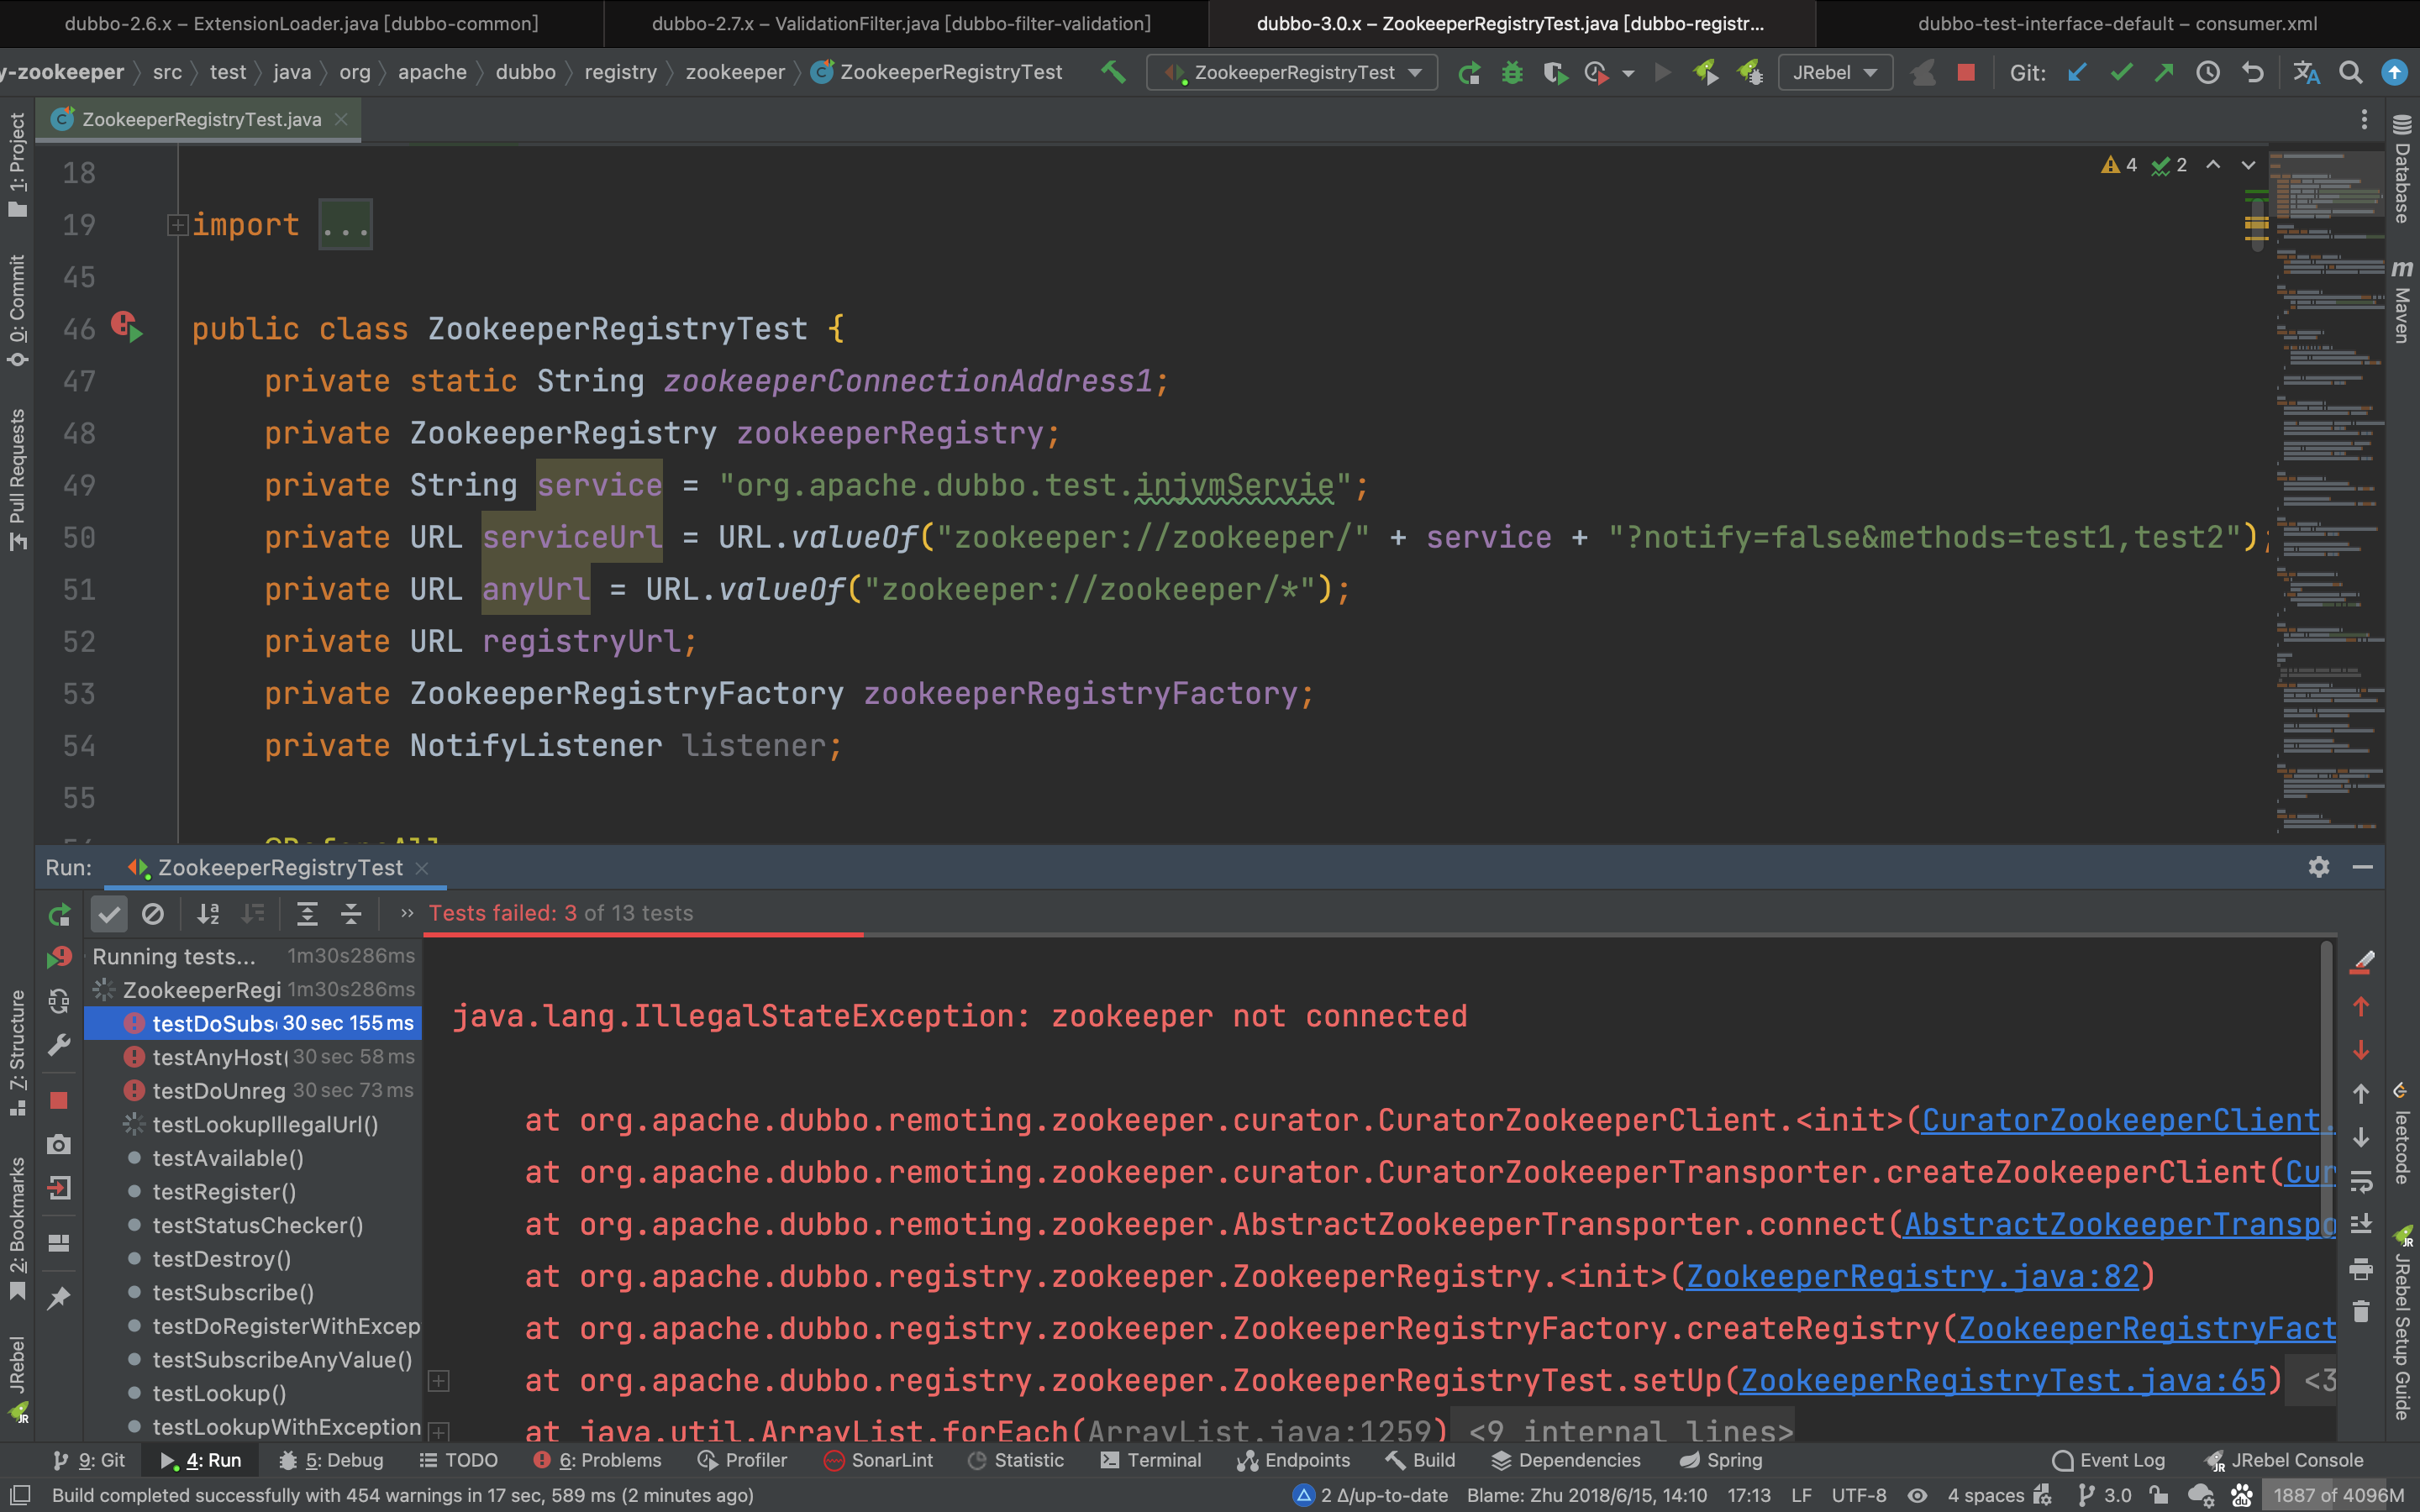Click the red Stop button in toolbar

click(x=1966, y=72)
